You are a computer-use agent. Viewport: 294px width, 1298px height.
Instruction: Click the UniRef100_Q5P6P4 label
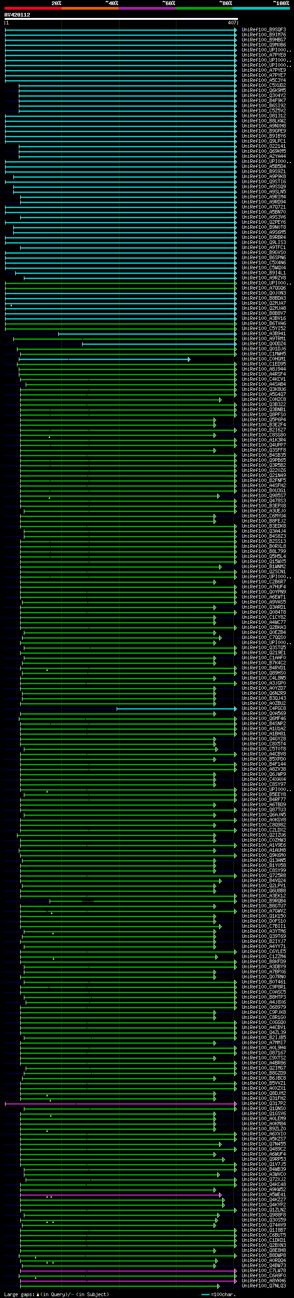(x=263, y=420)
